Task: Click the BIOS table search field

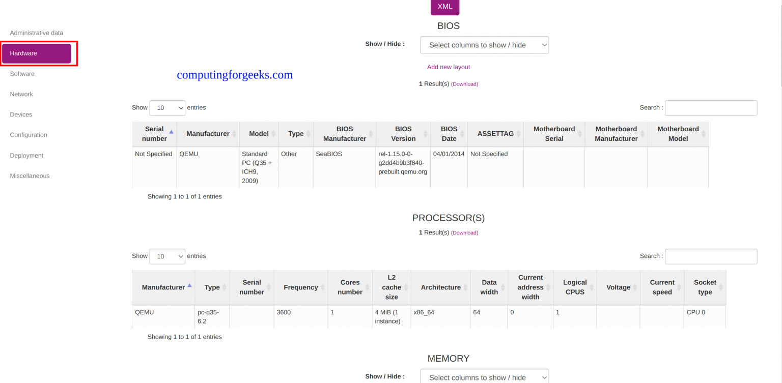Action: point(711,108)
